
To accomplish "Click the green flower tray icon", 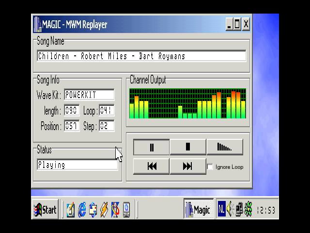I will (x=248, y=209).
